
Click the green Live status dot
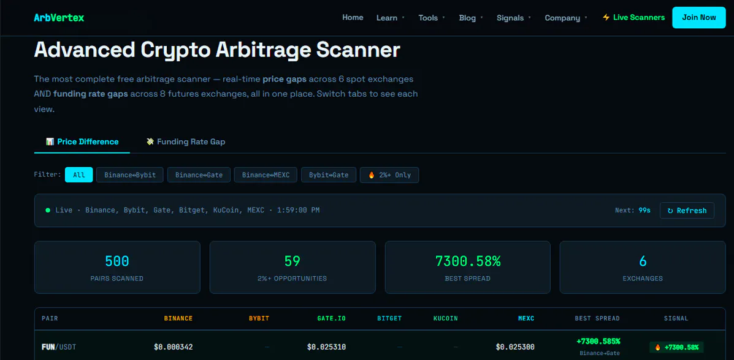click(x=48, y=211)
